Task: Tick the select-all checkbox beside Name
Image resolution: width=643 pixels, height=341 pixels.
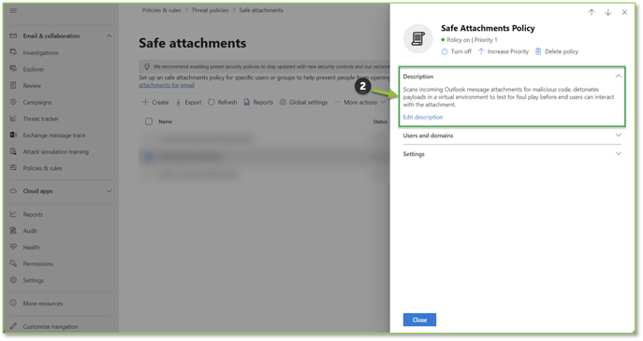Action: pyautogui.click(x=149, y=121)
